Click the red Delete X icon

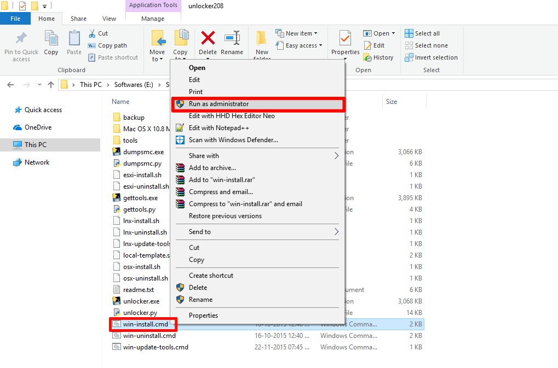[208, 38]
